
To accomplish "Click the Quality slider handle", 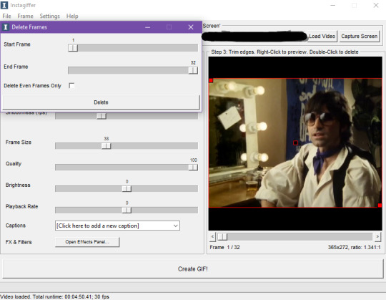I will pyautogui.click(x=193, y=168).
